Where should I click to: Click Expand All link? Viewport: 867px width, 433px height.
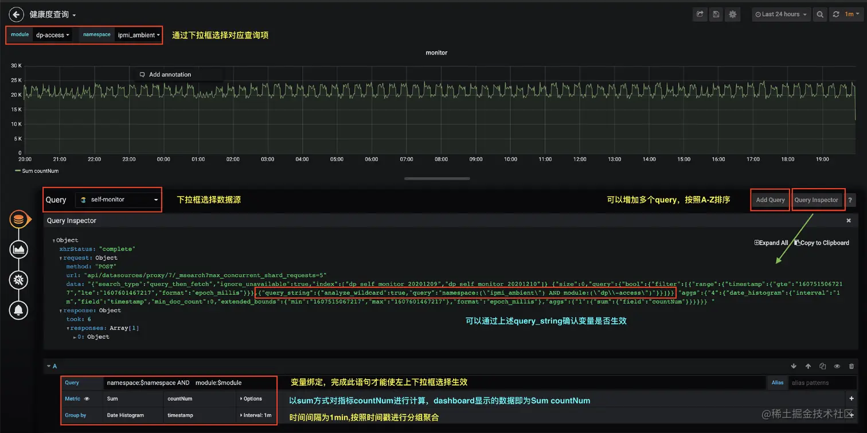(771, 243)
